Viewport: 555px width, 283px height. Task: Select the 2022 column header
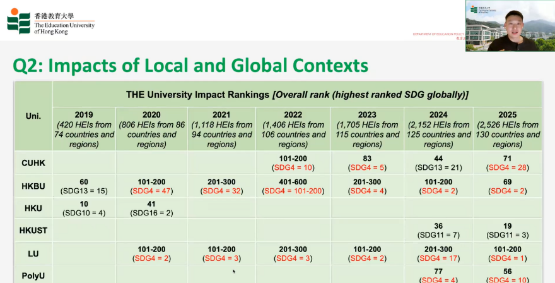click(x=293, y=129)
